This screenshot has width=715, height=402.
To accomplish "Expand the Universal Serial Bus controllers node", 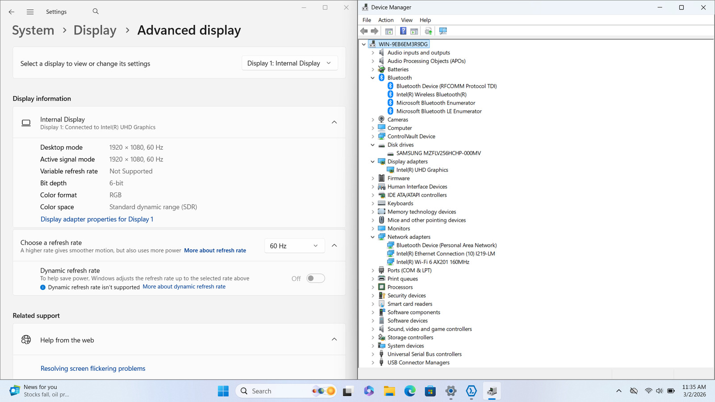I will (373, 354).
